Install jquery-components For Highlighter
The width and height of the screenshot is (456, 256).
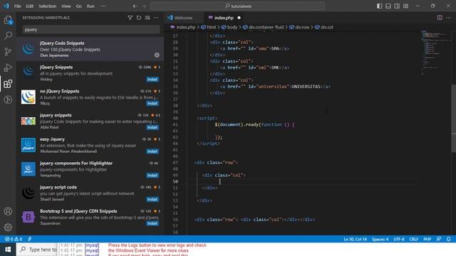[x=152, y=176]
